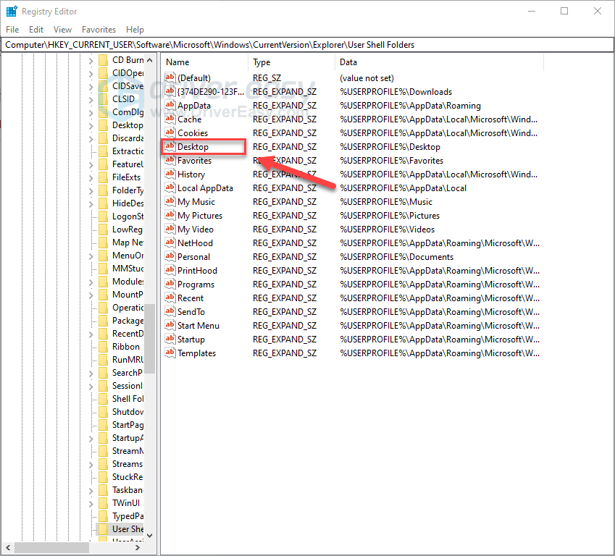Open the File menu
This screenshot has height=556, width=615.
click(x=12, y=30)
